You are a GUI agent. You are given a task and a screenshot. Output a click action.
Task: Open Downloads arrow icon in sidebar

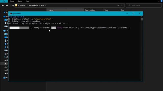6,44
